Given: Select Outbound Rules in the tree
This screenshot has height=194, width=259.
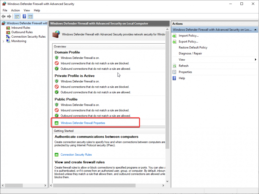Looking at the screenshot, I should [22, 32].
